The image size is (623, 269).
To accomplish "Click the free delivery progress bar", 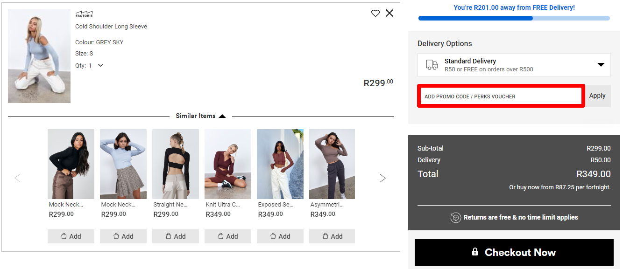I will point(514,18).
